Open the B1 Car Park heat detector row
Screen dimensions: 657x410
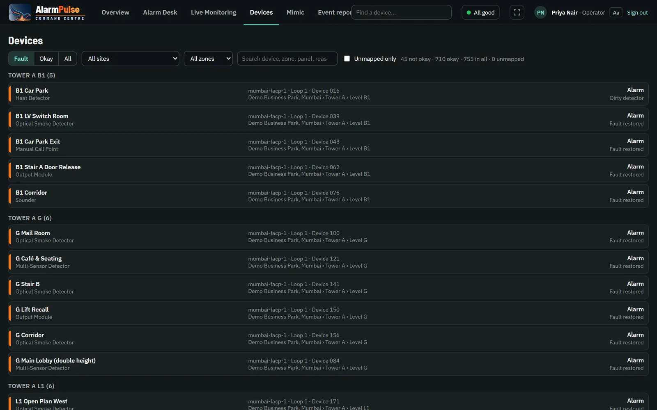(x=328, y=94)
